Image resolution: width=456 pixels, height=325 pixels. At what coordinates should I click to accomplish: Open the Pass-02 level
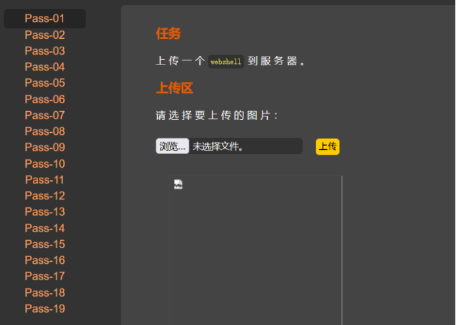pyautogui.click(x=45, y=35)
